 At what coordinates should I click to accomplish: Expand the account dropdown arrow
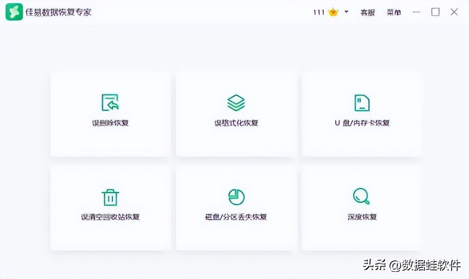pyautogui.click(x=346, y=12)
